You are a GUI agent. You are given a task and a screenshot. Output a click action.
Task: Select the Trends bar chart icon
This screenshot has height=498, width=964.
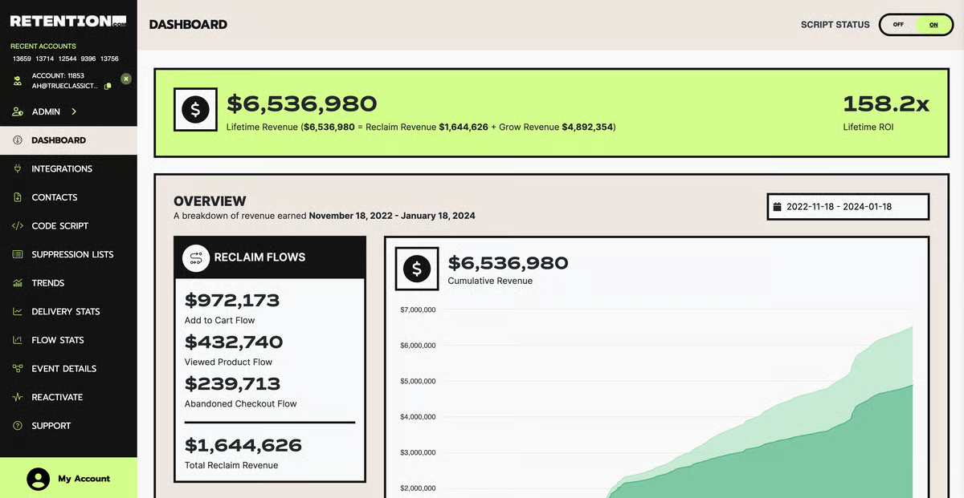pos(18,282)
